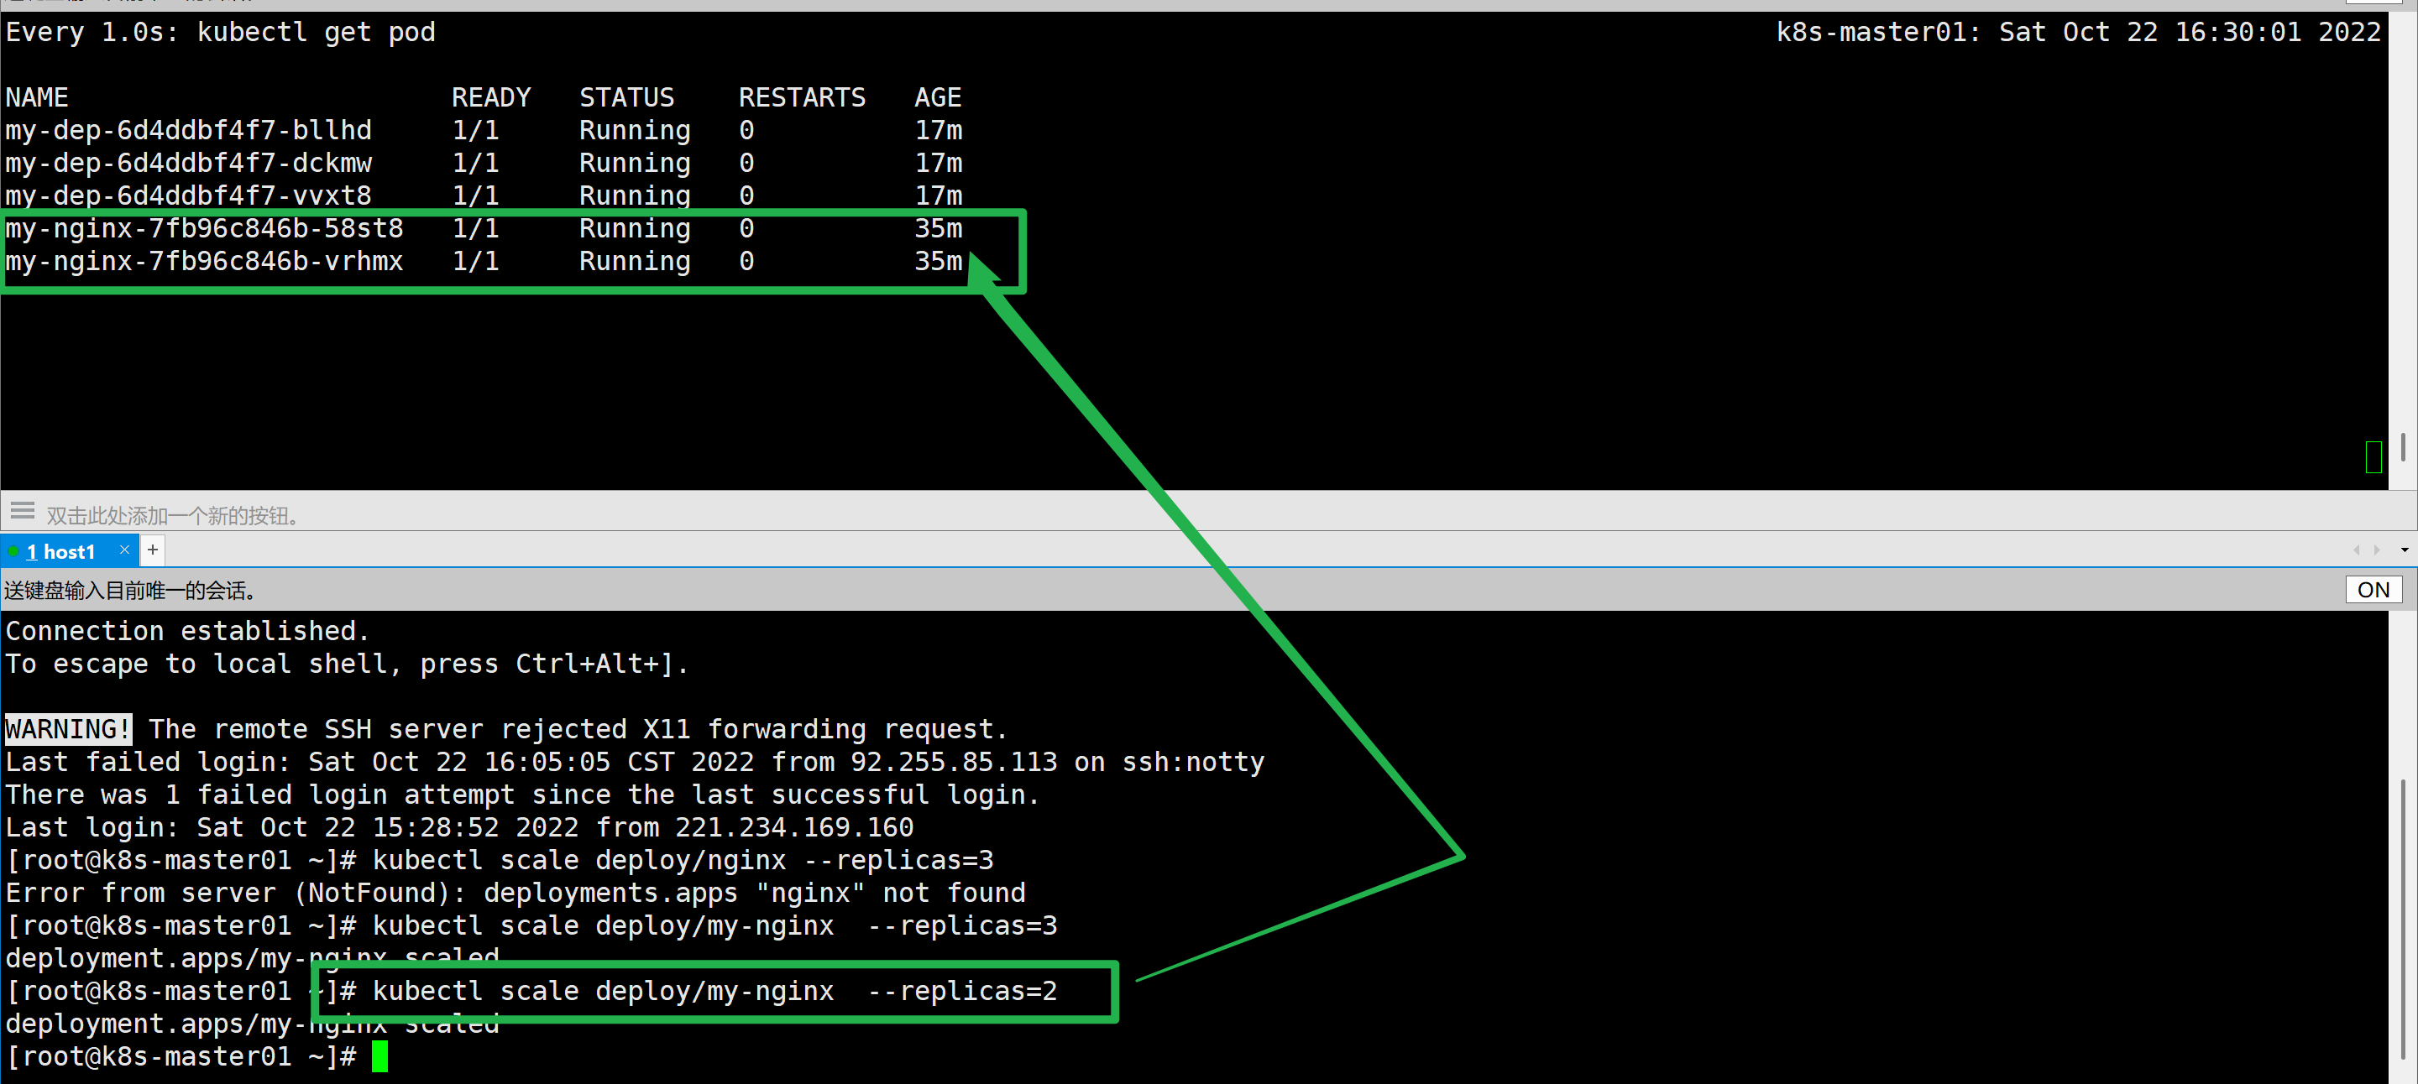
Task: Click the quick command bar hint text
Action: coord(173,516)
